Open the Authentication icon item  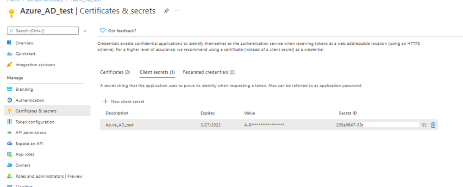point(30,100)
